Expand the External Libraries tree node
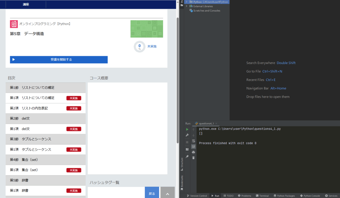Image resolution: width=340 pixels, height=198 pixels. pos(187,6)
